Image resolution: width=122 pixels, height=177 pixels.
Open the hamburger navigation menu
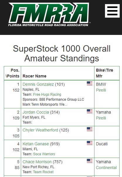pyautogui.click(x=112, y=11)
